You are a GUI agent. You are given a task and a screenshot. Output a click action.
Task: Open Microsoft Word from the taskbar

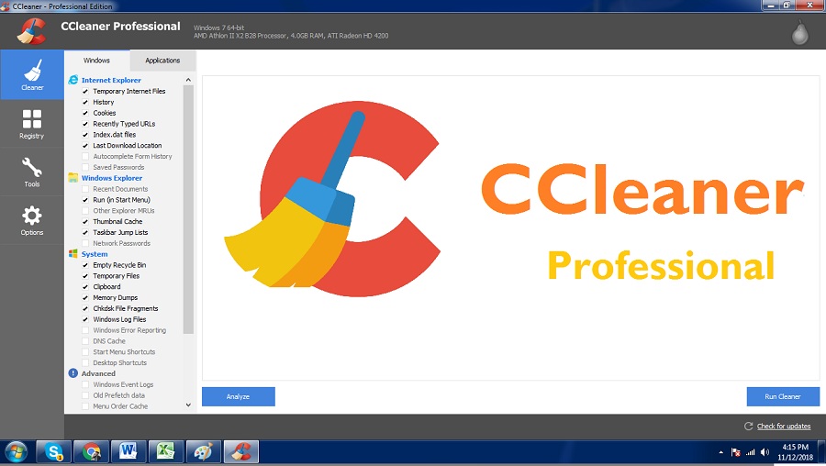(x=128, y=452)
